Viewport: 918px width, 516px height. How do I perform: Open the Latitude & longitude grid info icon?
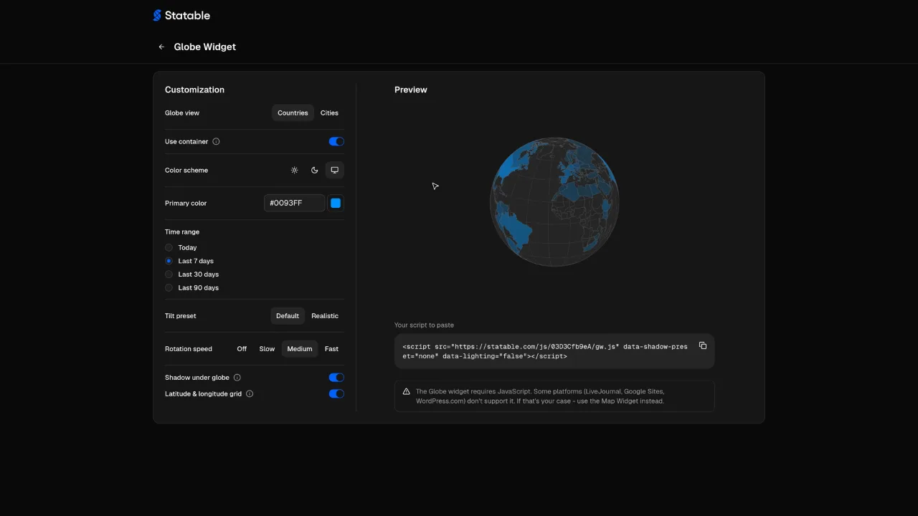[x=250, y=393]
